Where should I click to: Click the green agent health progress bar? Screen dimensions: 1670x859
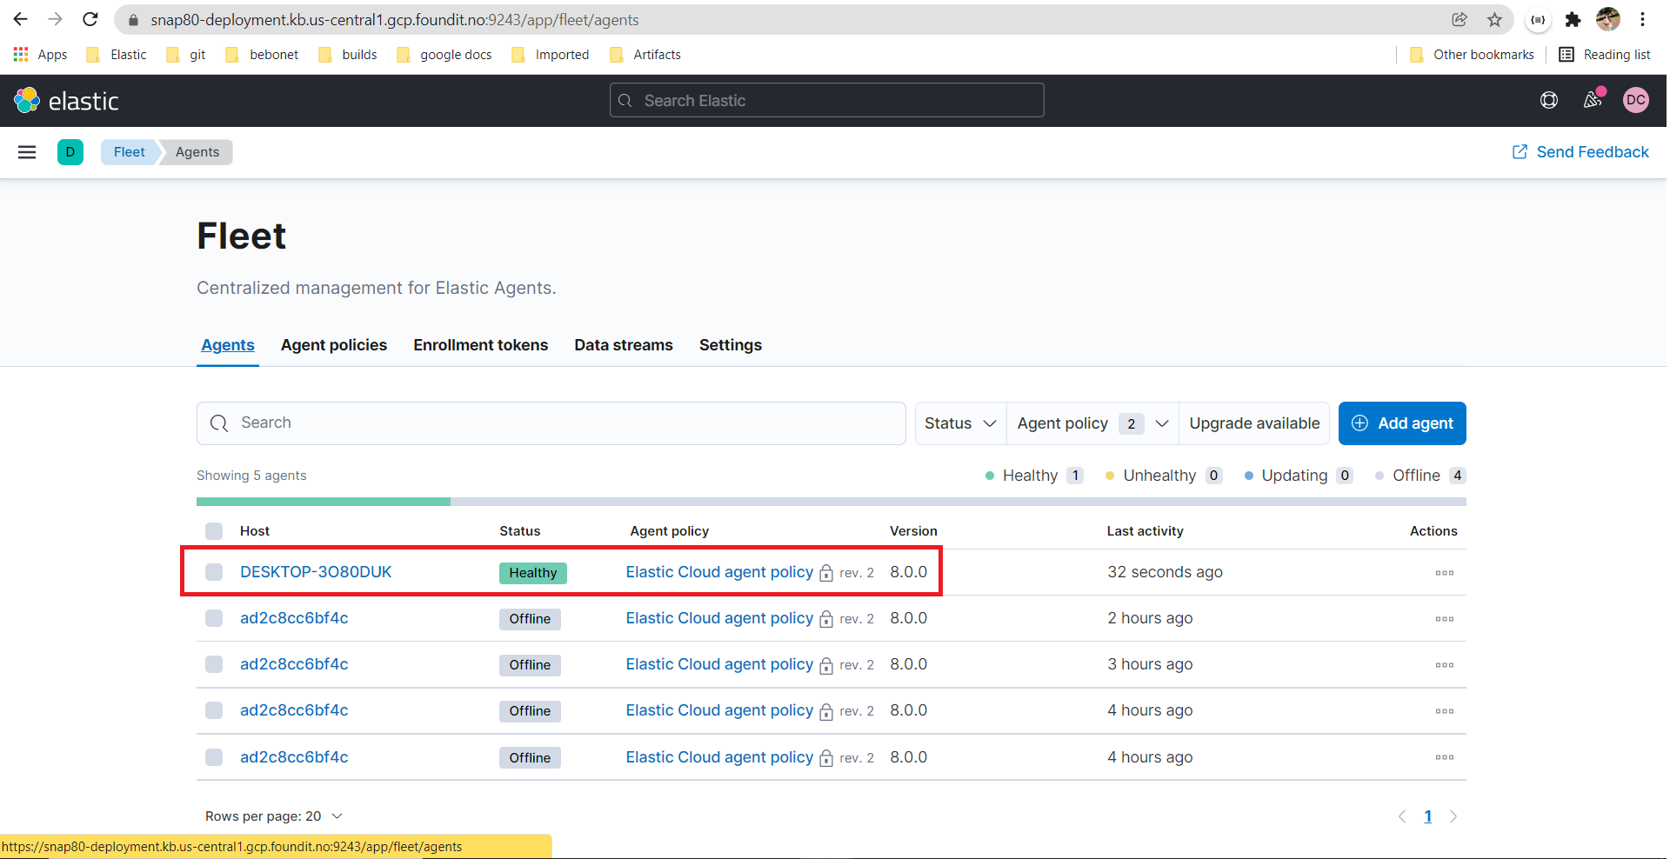pos(324,502)
